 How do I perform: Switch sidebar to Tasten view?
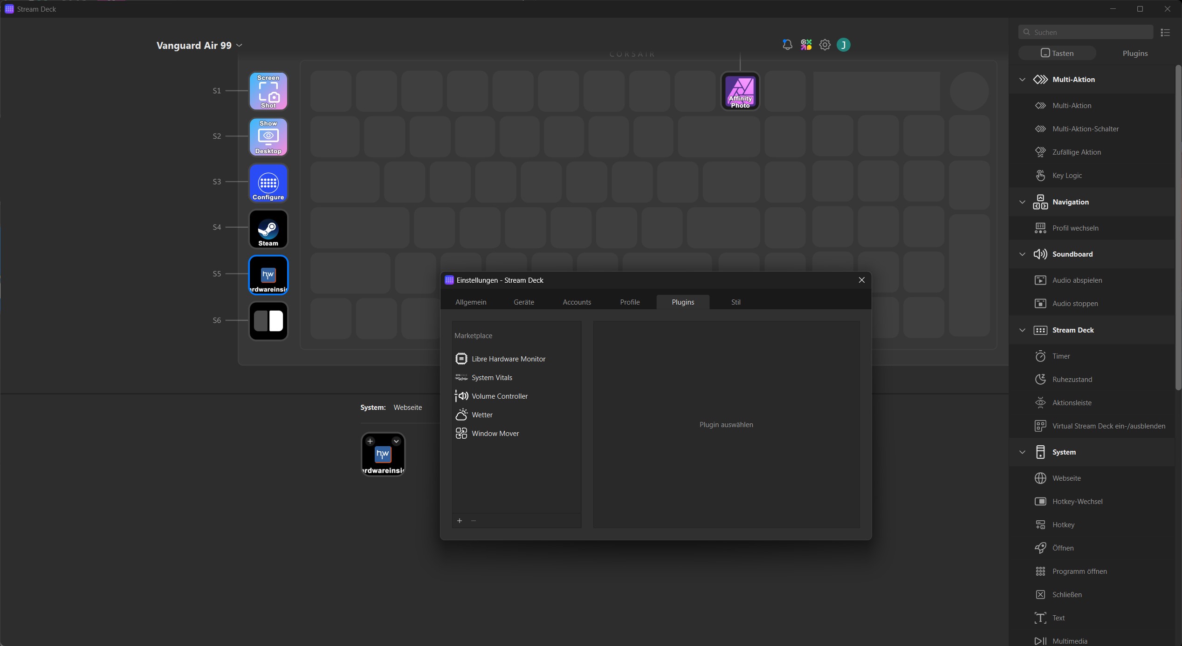coord(1057,53)
